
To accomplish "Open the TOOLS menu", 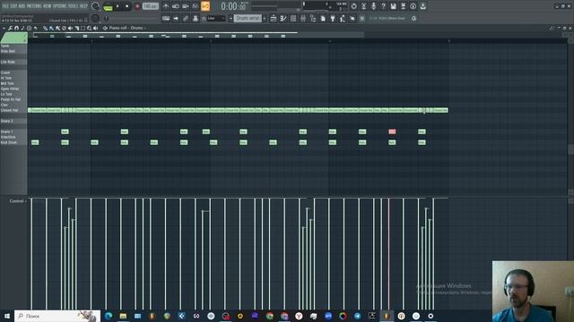I will tap(73, 6).
